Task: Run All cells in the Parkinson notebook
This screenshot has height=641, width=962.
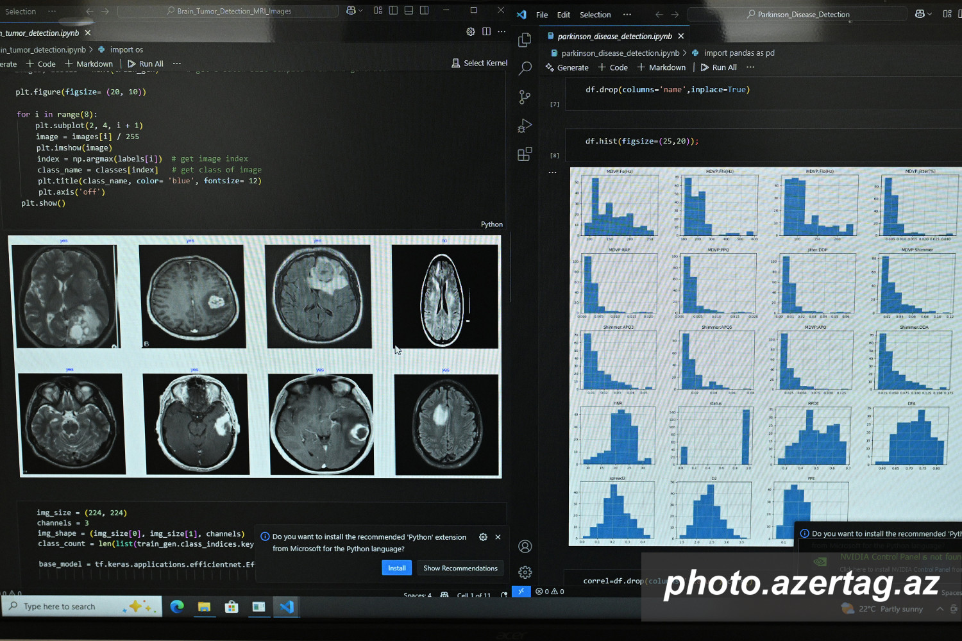Action: (x=719, y=67)
